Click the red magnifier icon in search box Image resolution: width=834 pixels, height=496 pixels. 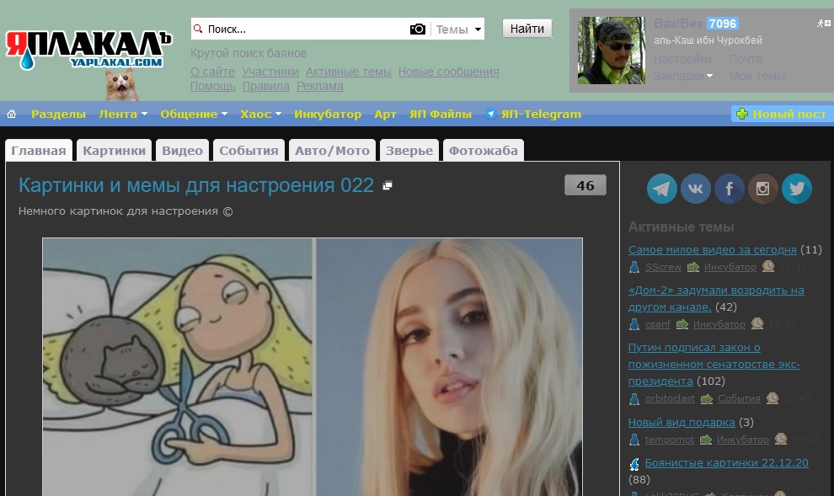point(198,28)
